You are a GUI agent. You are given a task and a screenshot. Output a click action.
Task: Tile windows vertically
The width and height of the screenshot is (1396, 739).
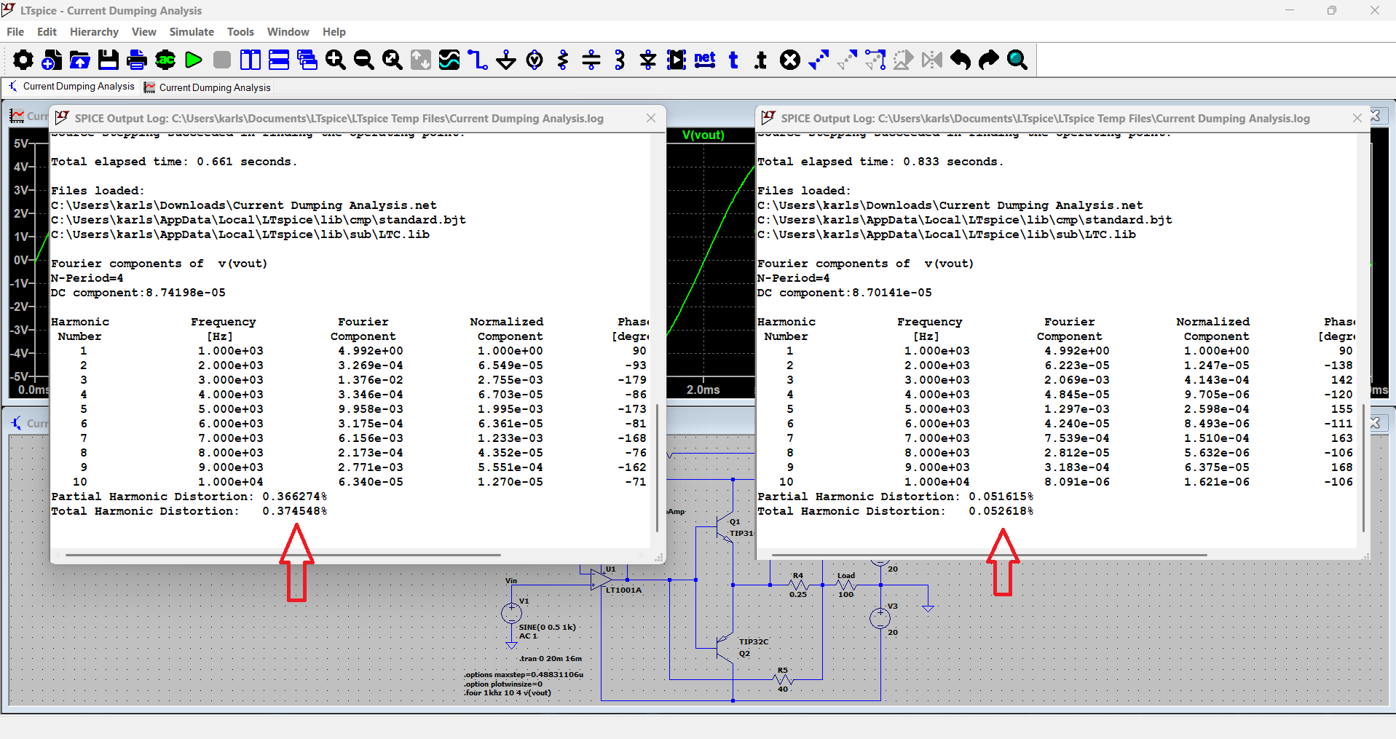251,60
